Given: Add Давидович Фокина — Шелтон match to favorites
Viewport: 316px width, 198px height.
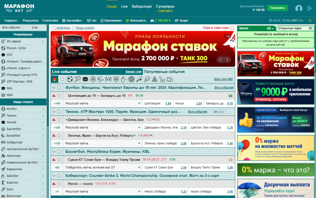Looking at the screenshot, I should pyautogui.click(x=59, y=120).
